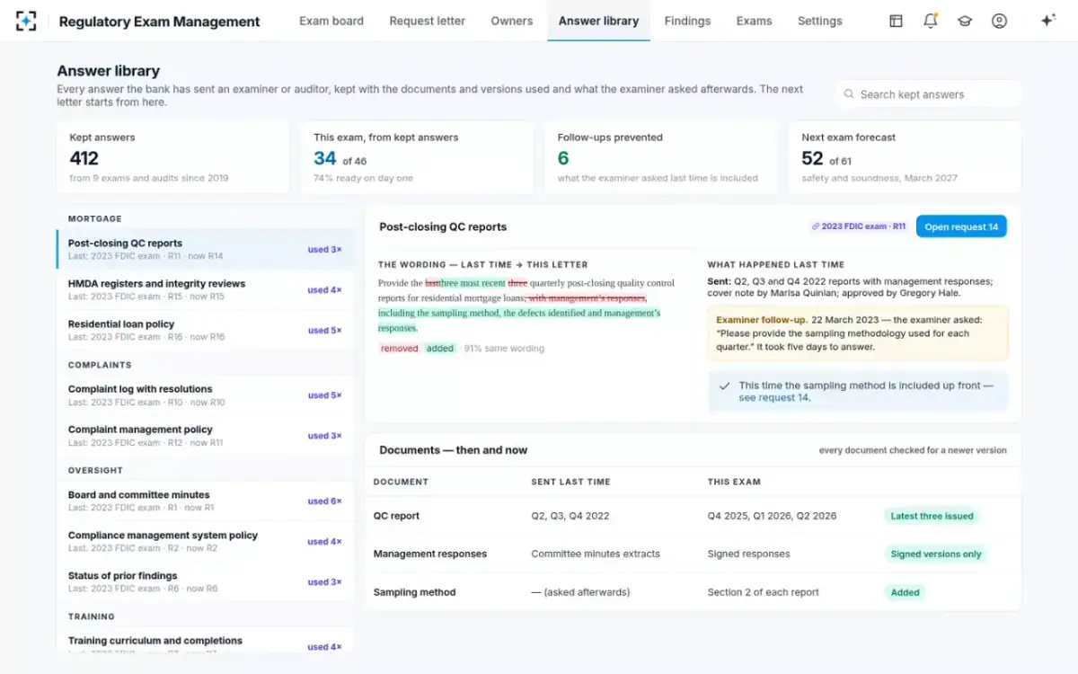Image resolution: width=1078 pixels, height=674 pixels.
Task: Click the Follow-ups prevented card
Action: point(661,157)
